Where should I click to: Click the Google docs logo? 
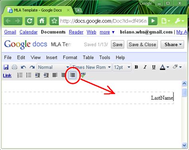click(x=26, y=44)
